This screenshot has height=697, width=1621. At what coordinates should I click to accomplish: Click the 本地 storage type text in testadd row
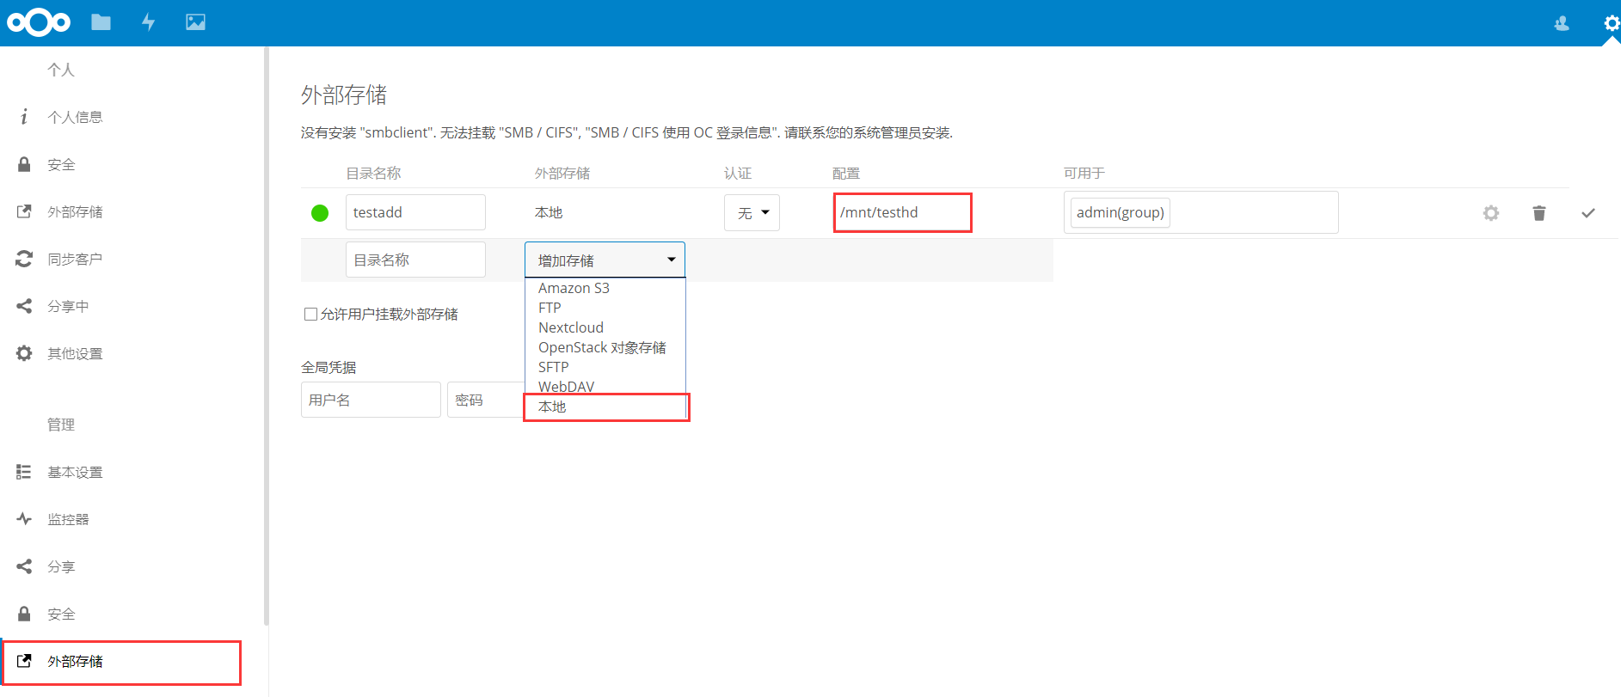(549, 212)
